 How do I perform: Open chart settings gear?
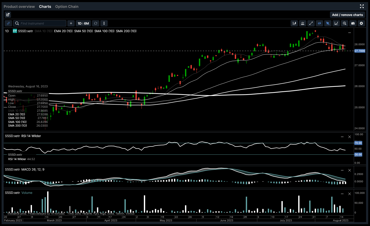(361, 23)
